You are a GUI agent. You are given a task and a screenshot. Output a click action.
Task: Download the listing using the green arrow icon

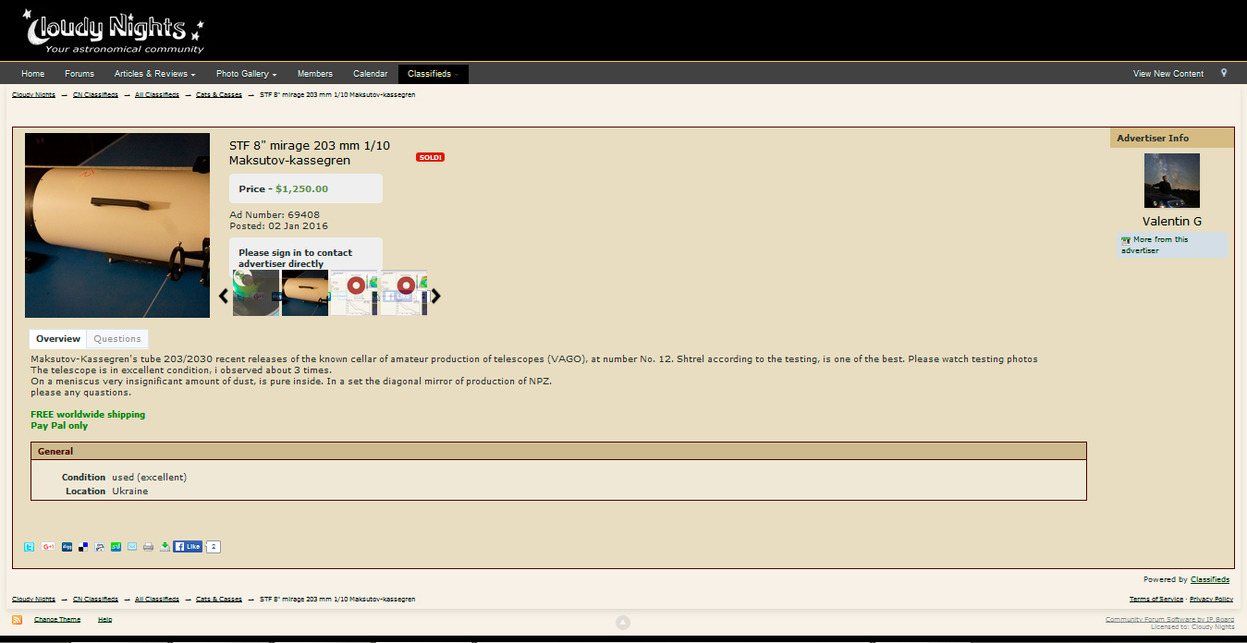pyautogui.click(x=165, y=547)
